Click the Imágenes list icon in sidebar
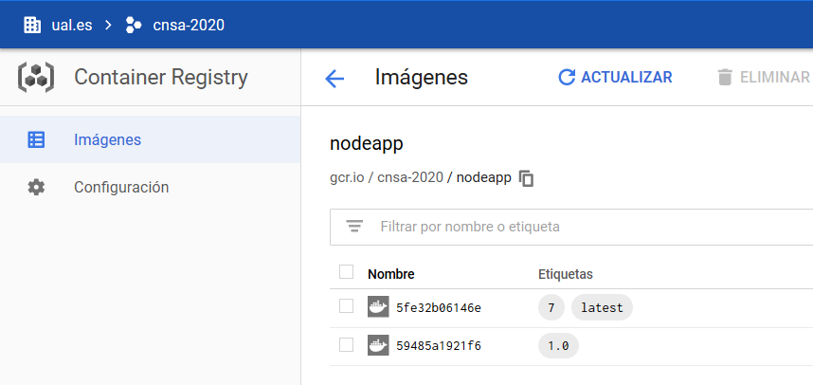Viewport: 813px width, 385px height. tap(36, 139)
